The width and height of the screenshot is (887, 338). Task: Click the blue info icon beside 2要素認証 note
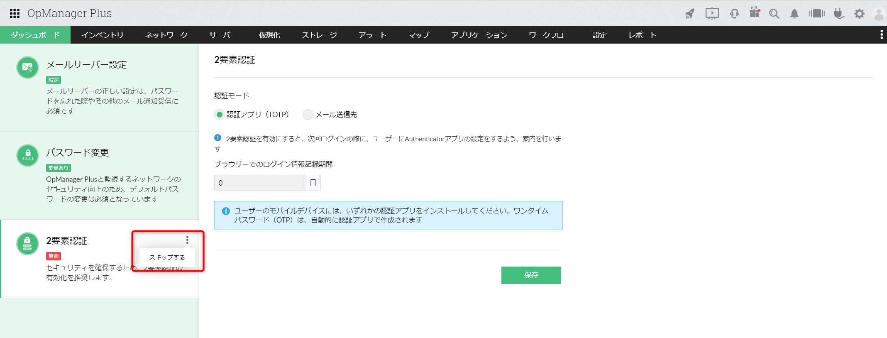[x=217, y=138]
